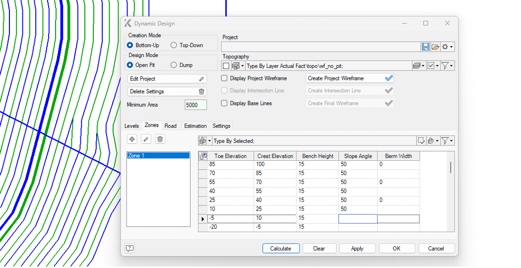Toggle the Topography checkbox
Image resolution: width=521 pixels, height=268 pixels.
[226, 66]
